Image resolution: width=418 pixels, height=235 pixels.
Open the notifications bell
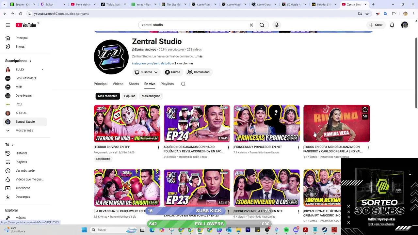tap(392, 25)
